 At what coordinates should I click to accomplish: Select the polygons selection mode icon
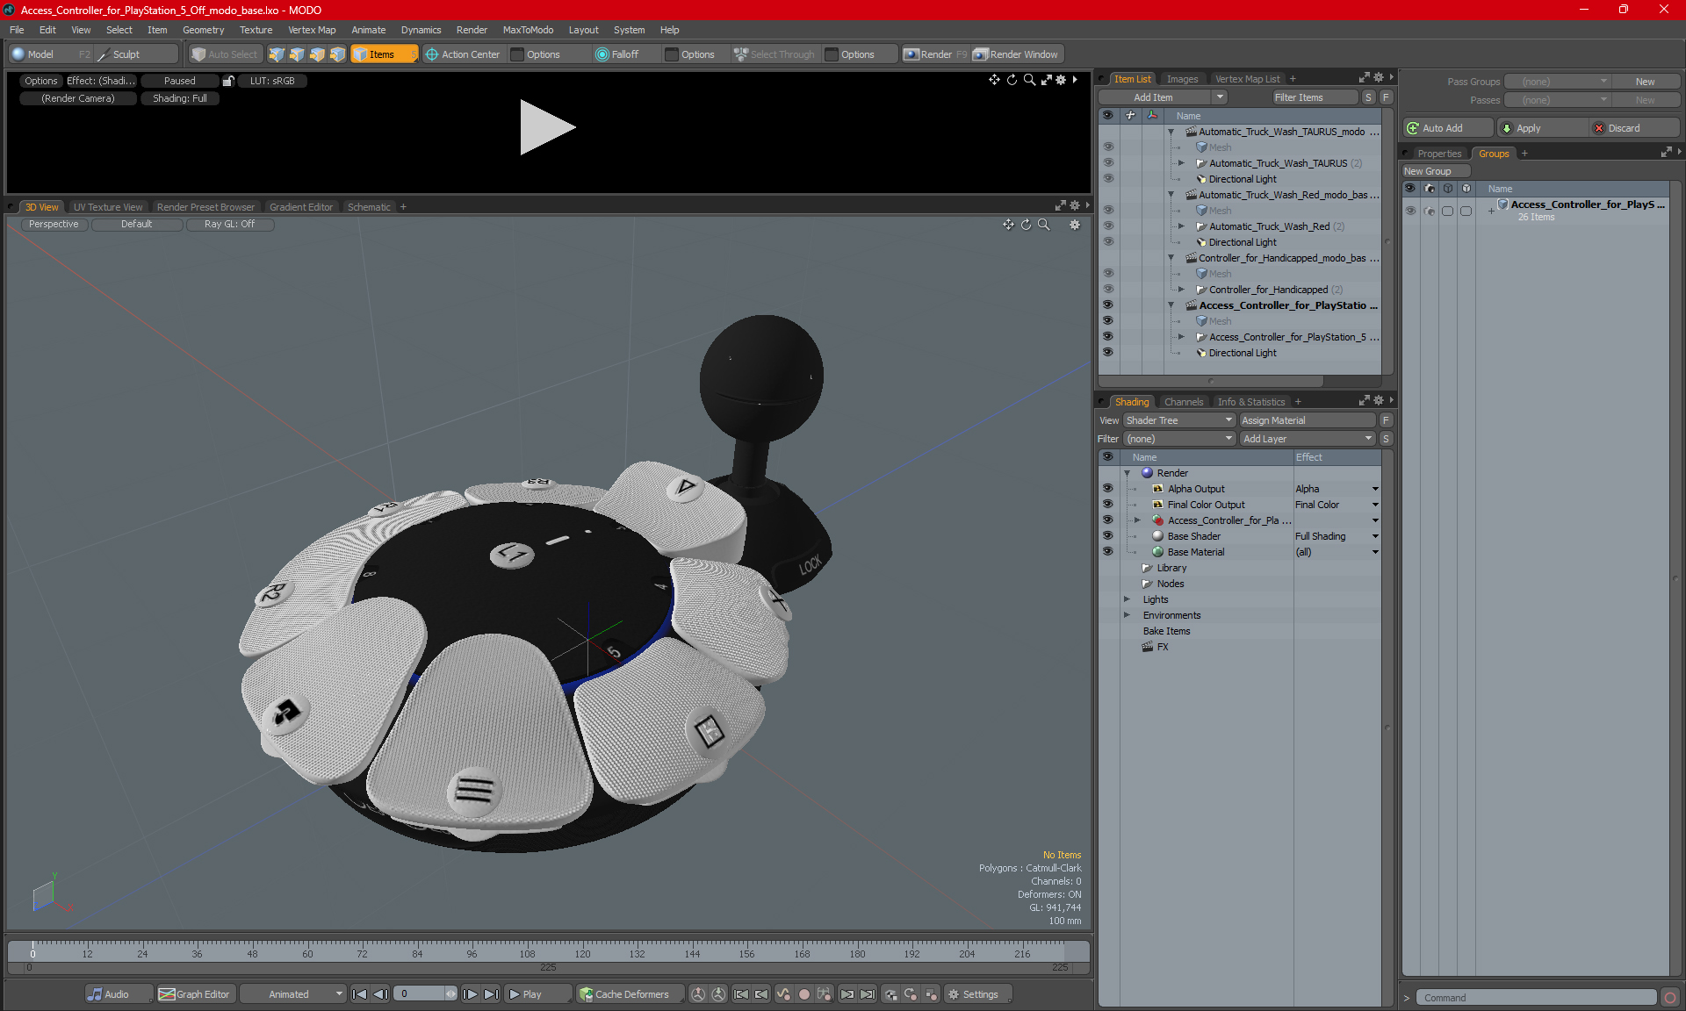[x=317, y=54]
